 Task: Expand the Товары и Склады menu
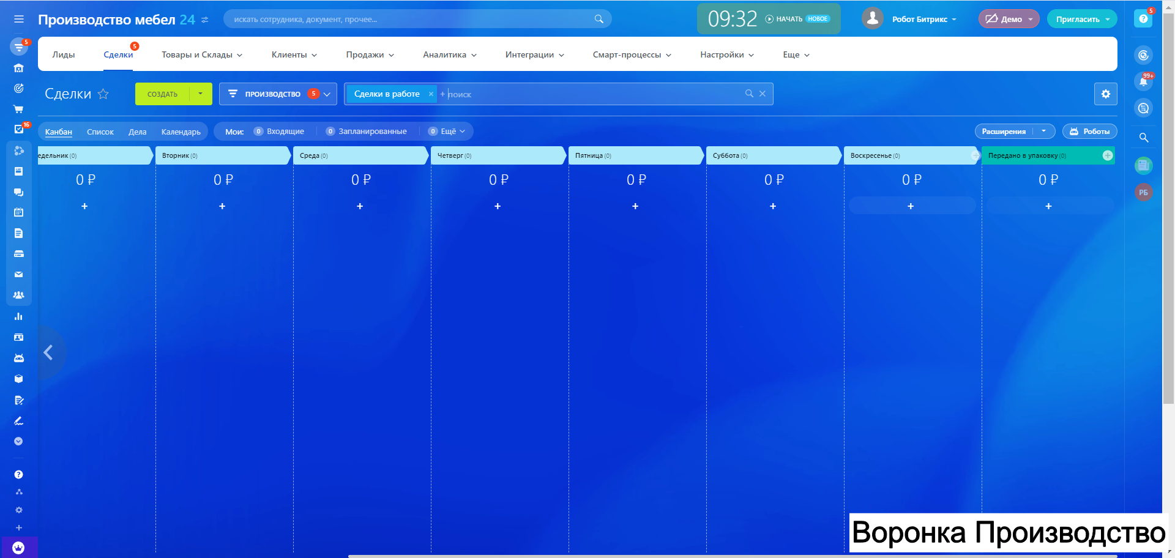point(202,54)
